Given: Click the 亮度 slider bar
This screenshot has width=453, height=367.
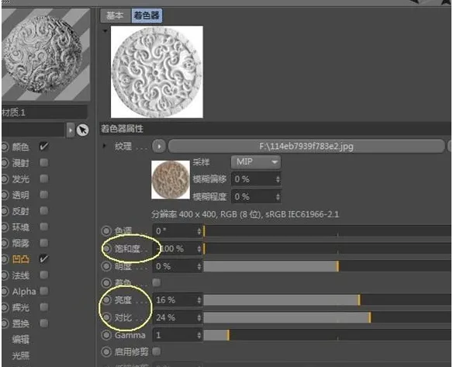Looking at the screenshot, I should pos(327,300).
